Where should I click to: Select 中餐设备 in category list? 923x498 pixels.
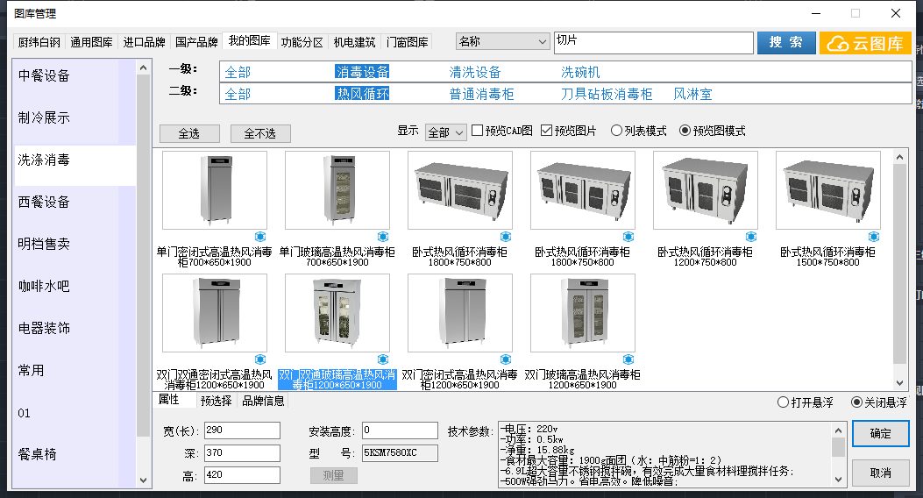(75, 75)
